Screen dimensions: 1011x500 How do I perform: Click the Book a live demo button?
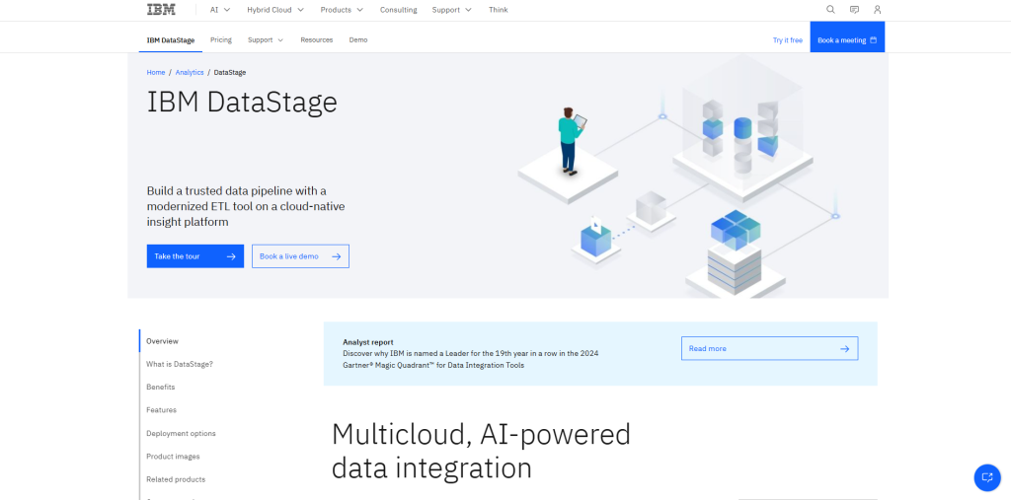[300, 256]
